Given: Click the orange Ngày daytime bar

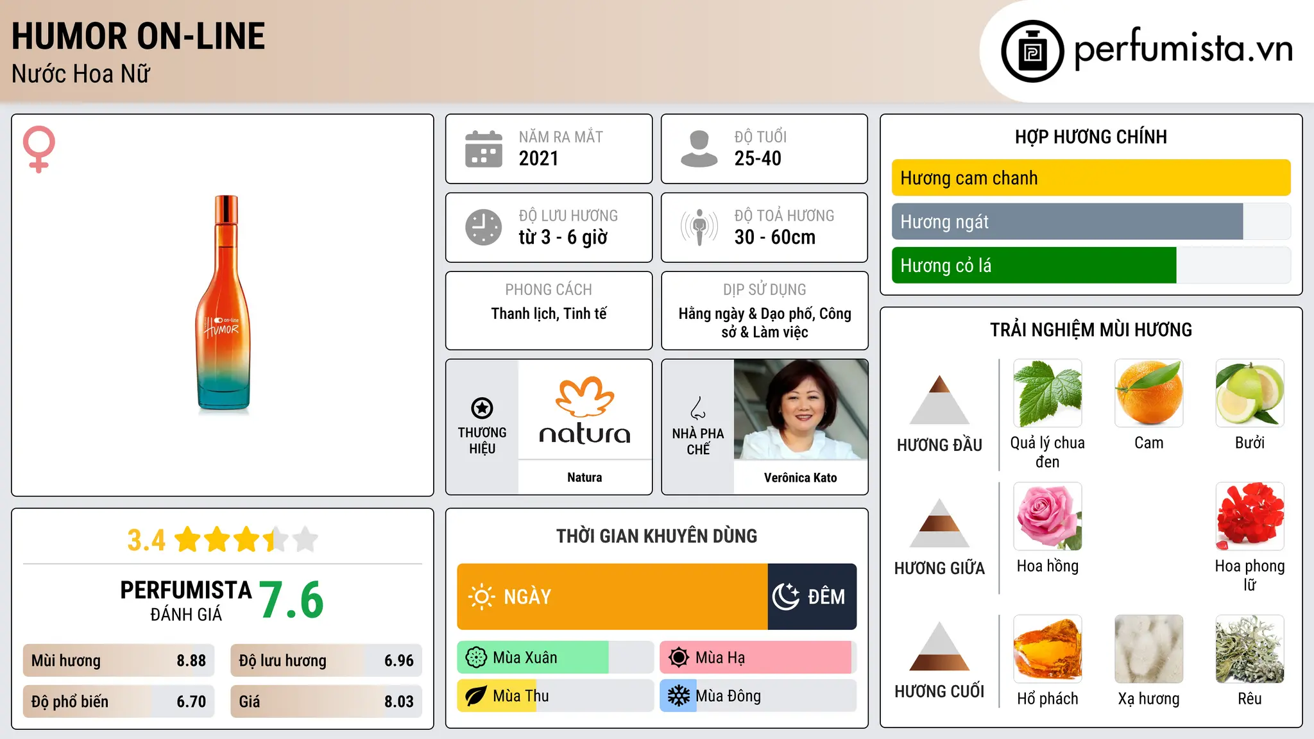Looking at the screenshot, I should tap(612, 597).
